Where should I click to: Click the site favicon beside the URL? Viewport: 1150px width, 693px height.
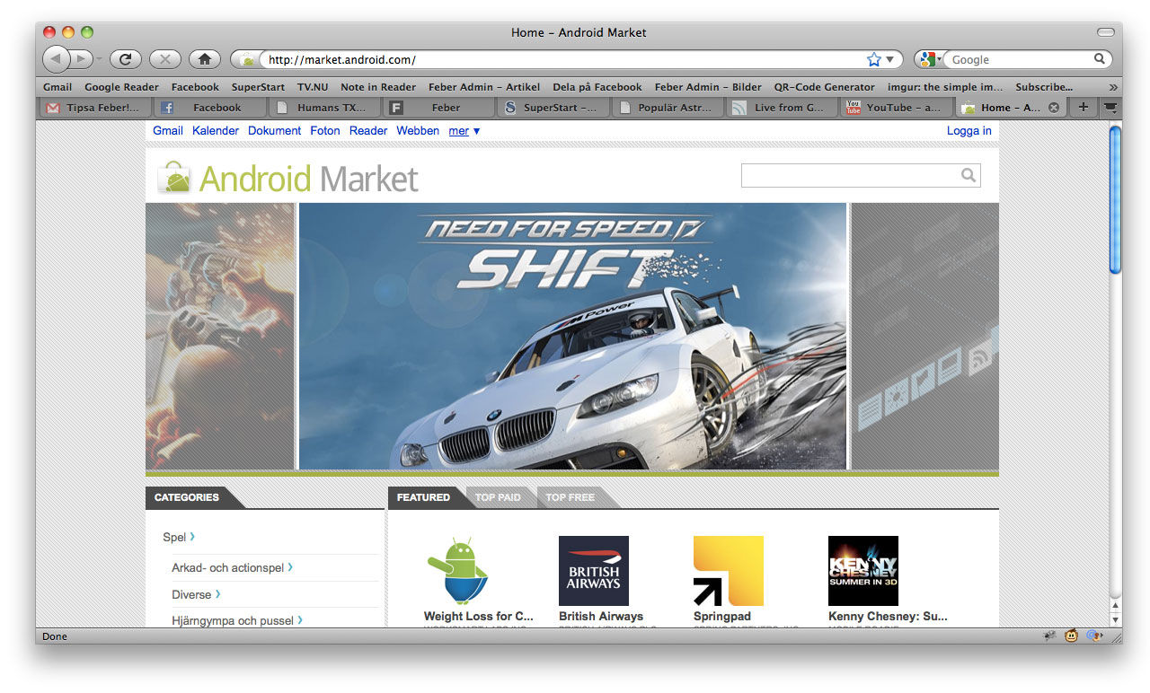click(248, 60)
